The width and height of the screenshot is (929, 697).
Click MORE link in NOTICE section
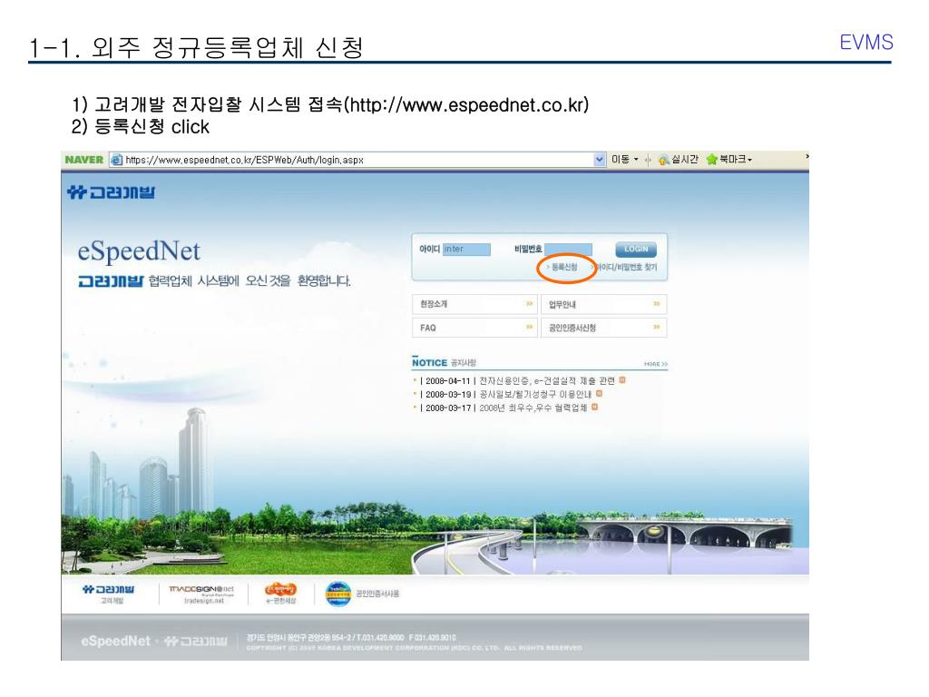(x=655, y=364)
